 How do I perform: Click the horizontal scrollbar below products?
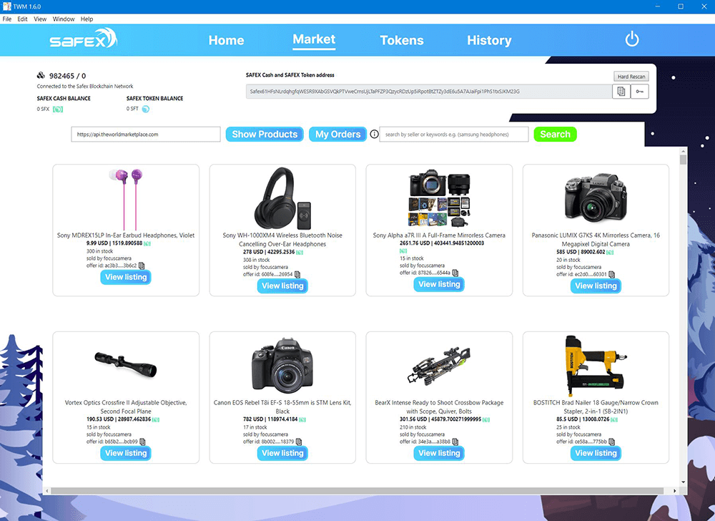pos(357,491)
